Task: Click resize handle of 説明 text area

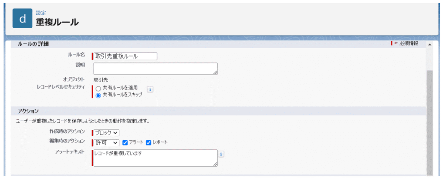Action: click(x=215, y=72)
